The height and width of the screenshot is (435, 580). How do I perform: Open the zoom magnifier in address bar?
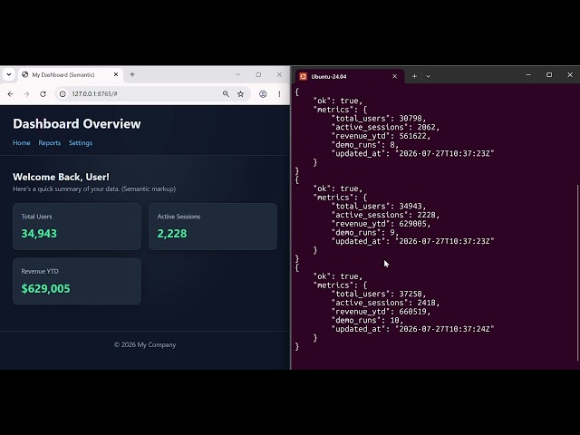pos(226,94)
